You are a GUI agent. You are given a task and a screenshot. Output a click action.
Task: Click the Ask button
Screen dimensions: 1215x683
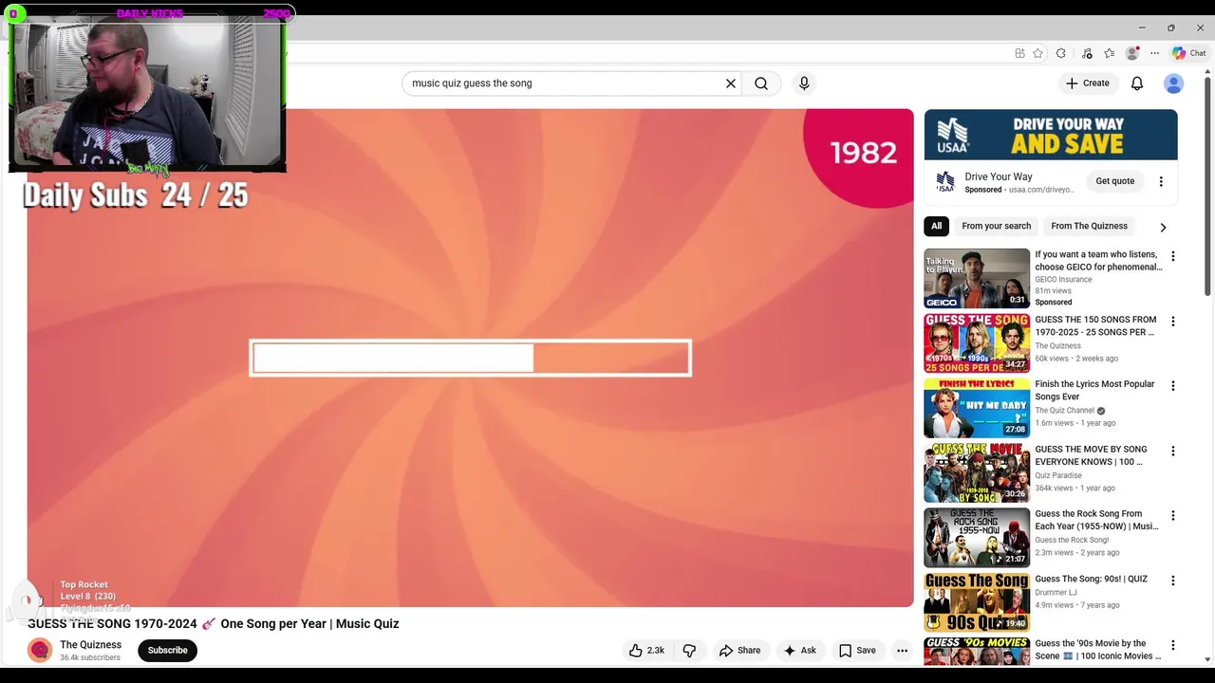click(x=799, y=651)
